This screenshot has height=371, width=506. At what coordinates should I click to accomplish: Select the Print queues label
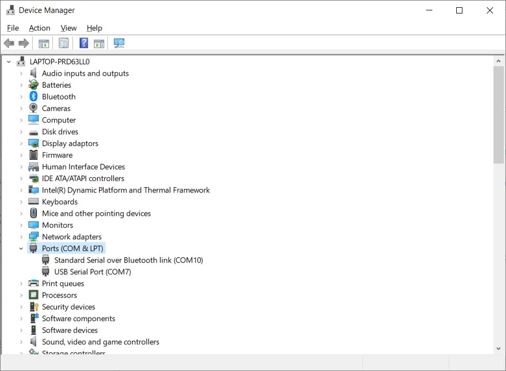click(x=63, y=283)
